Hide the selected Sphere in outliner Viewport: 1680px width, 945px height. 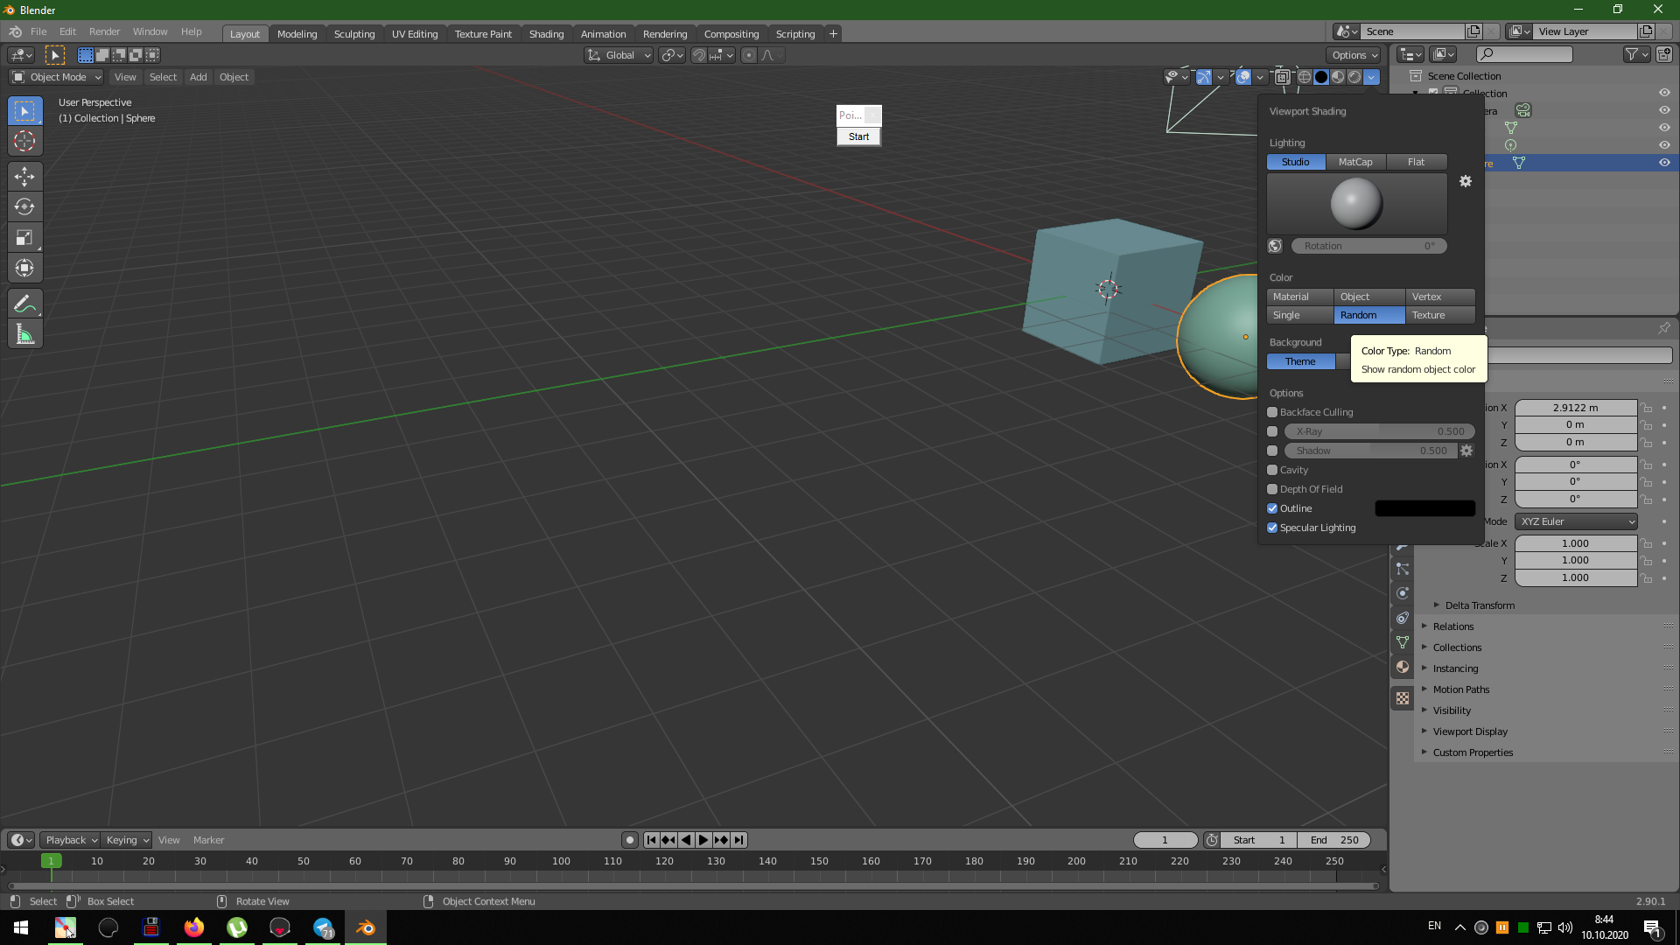pos(1664,163)
